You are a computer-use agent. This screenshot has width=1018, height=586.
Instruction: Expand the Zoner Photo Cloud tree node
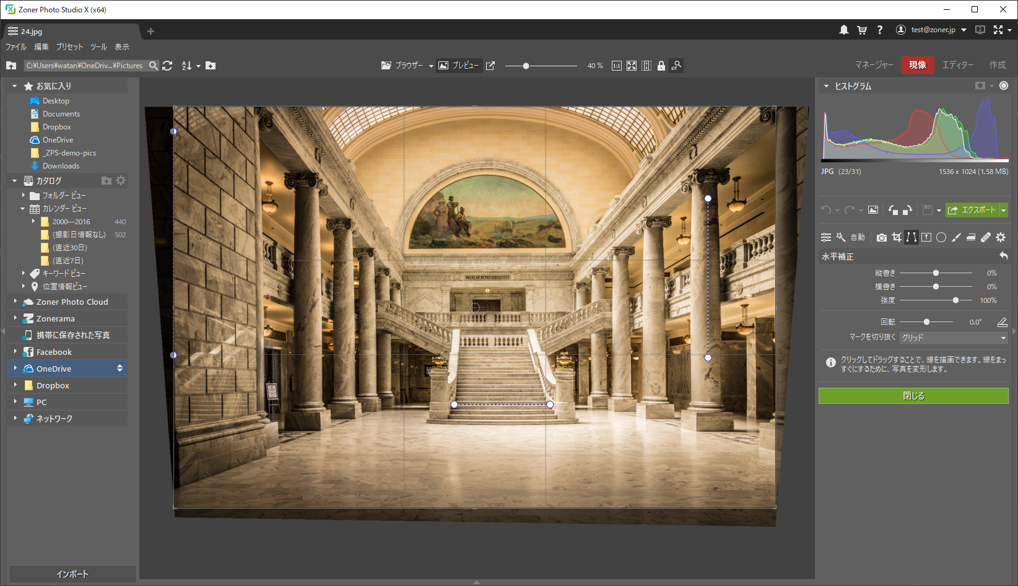15,302
